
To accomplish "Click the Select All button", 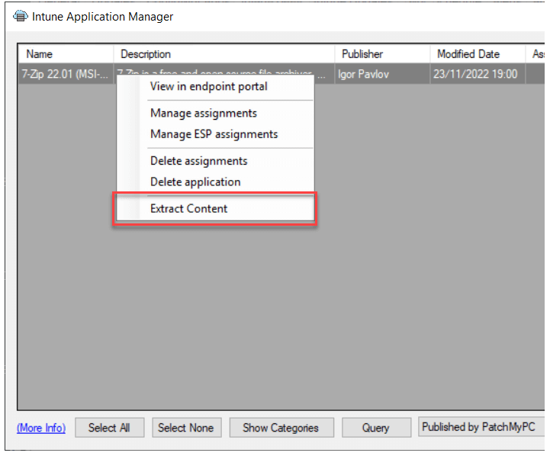I will [x=109, y=428].
